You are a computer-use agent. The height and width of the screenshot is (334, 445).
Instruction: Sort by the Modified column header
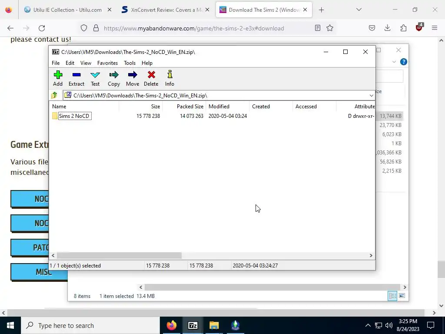click(228, 107)
